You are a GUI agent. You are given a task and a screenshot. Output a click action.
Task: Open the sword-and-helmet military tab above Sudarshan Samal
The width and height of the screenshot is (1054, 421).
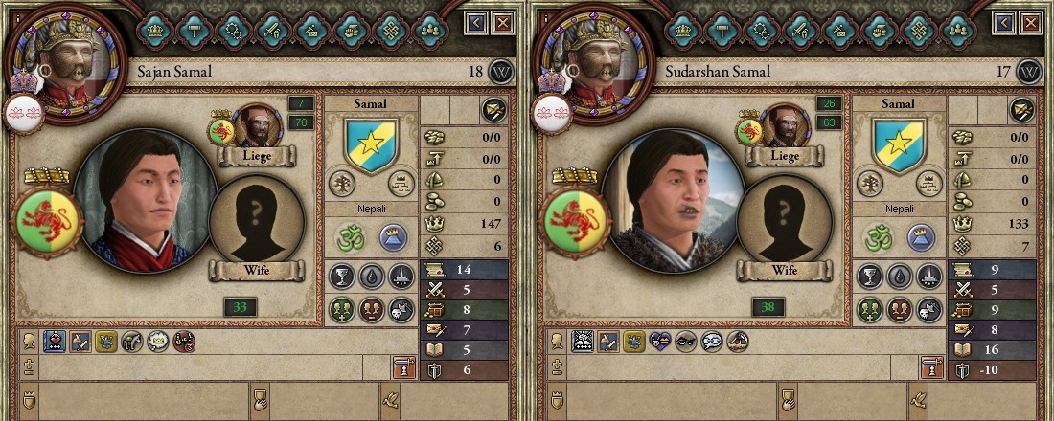coord(801,31)
